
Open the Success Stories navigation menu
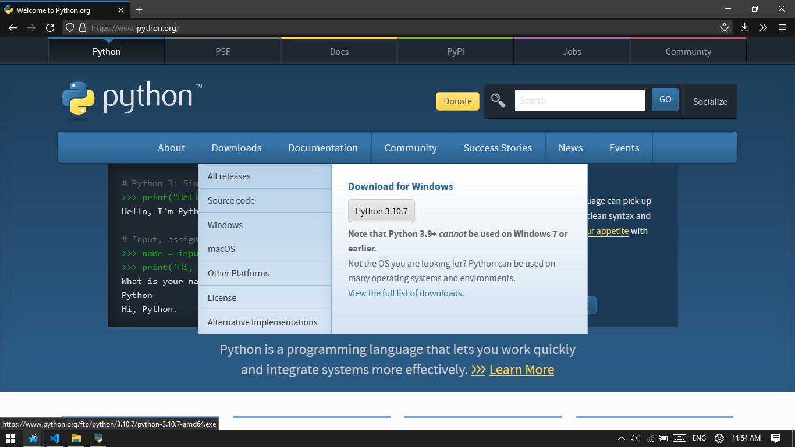point(498,148)
